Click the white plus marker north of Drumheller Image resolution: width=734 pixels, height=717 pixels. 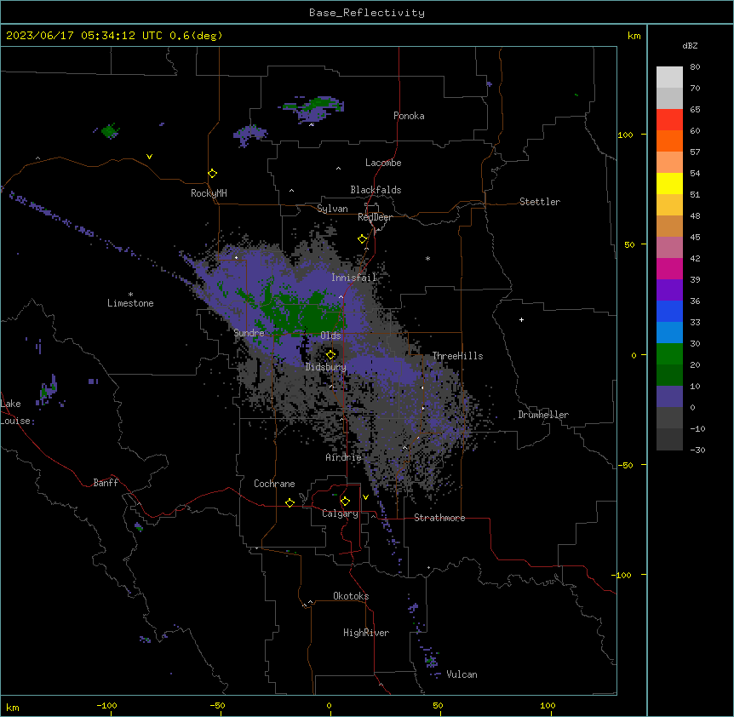click(521, 319)
